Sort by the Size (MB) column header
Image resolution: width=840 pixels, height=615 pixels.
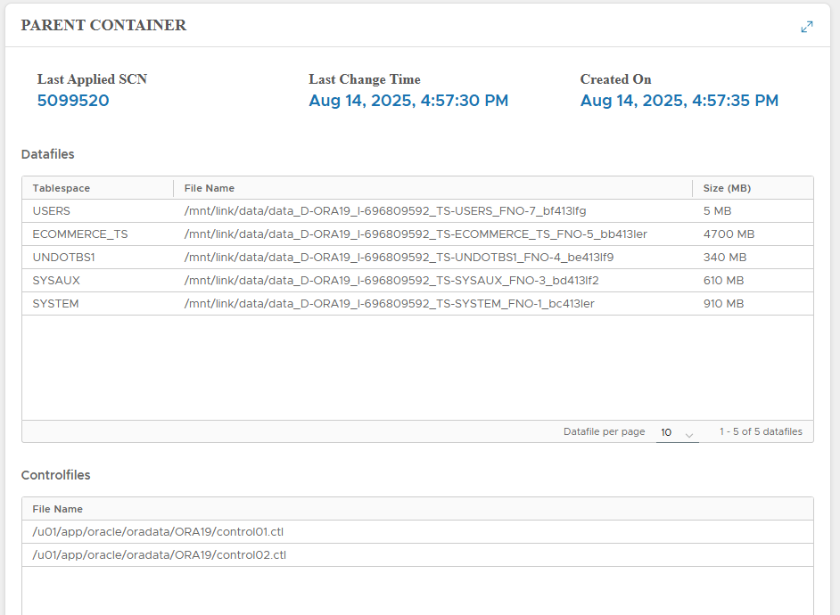[727, 188]
